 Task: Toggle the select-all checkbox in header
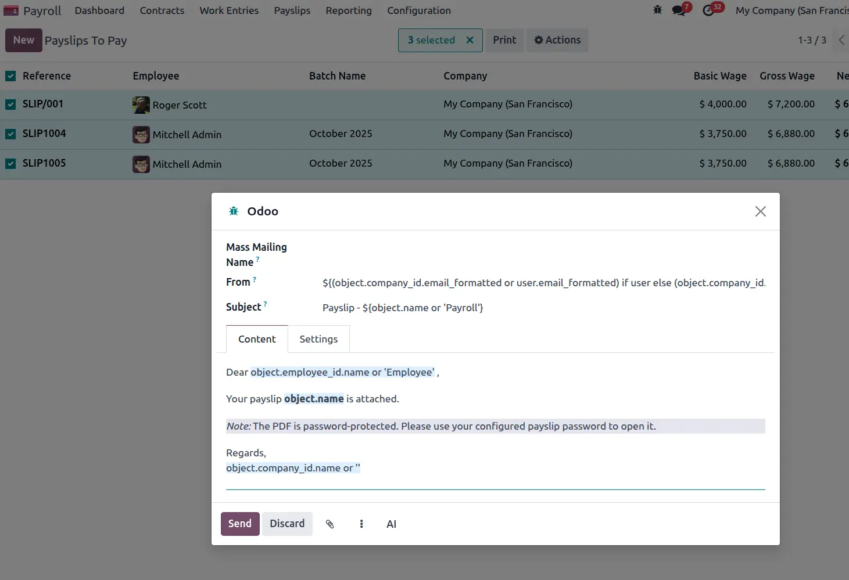click(10, 76)
